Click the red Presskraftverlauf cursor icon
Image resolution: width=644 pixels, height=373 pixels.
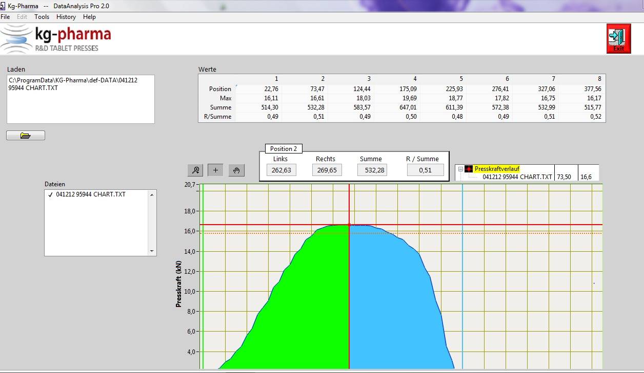(469, 169)
